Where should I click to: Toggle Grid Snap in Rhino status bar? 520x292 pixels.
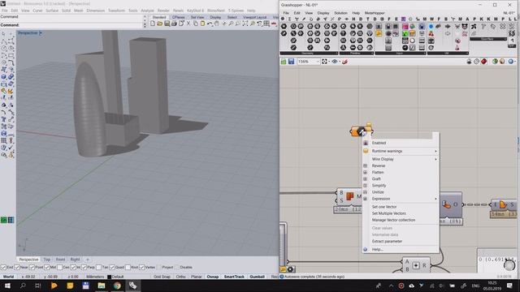(x=162, y=277)
